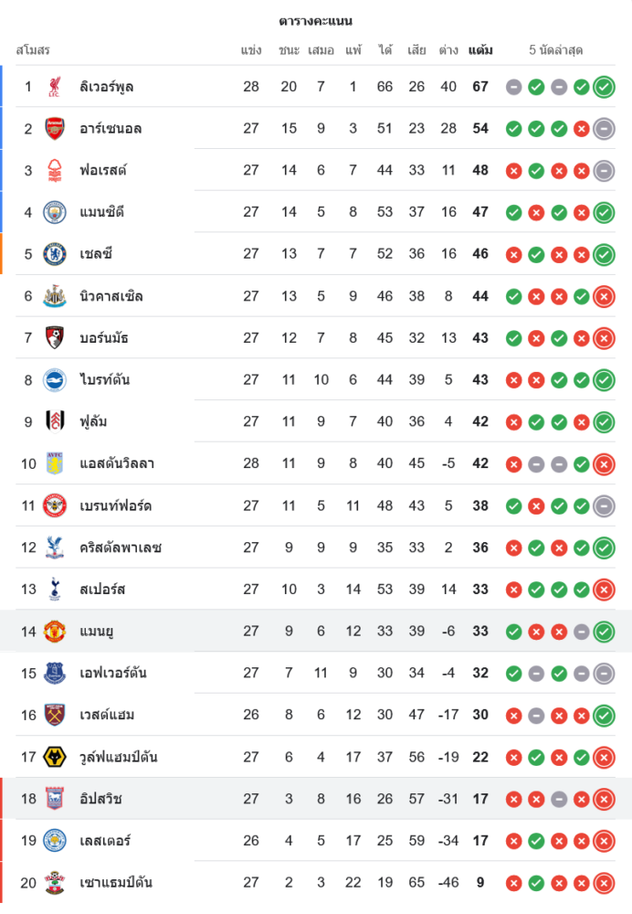This screenshot has width=632, height=914.
Task: Open the อาร์เซนอล team name link
Action: [111, 129]
